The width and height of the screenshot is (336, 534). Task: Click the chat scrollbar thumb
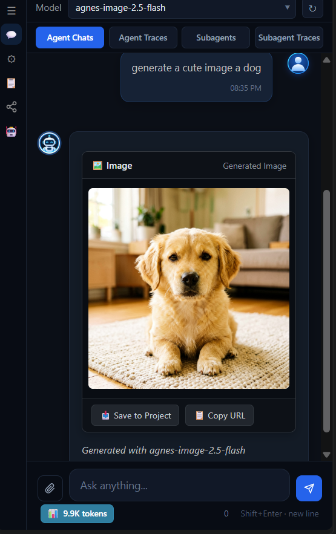(326, 311)
